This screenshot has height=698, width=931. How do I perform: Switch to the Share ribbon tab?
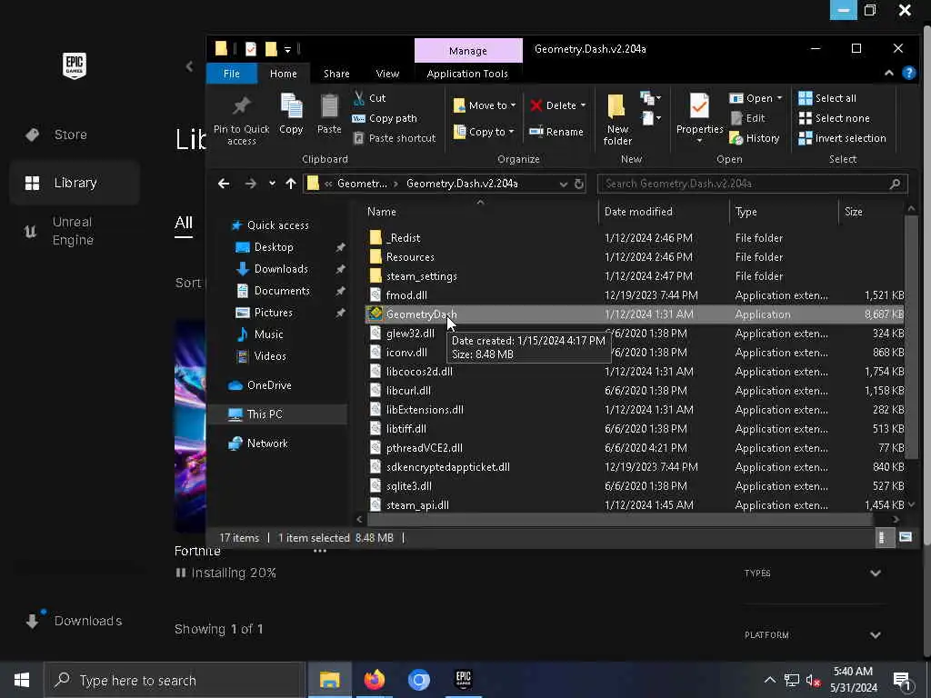click(336, 74)
